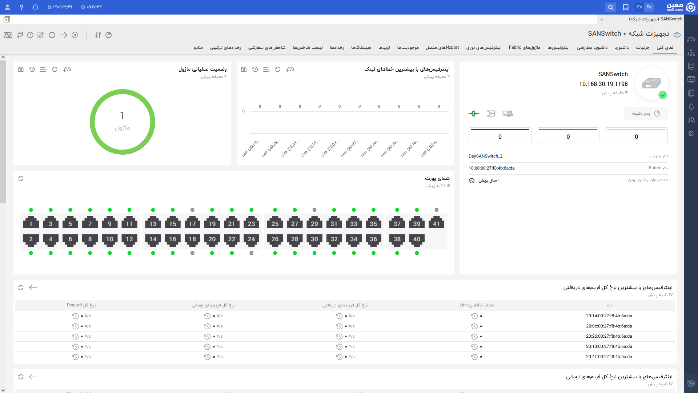698x393 pixels.
Task: Click the dark red alarm counter box
Action: tap(500, 135)
